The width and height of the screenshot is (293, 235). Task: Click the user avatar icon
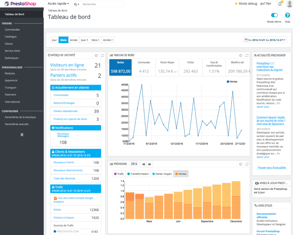(289, 4)
